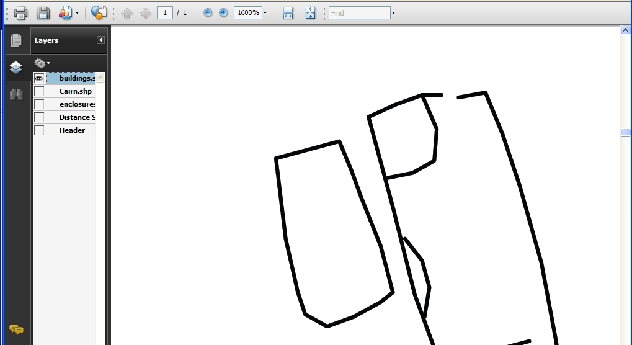
Task: Open the Search binoculars panel icon
Action: (16, 94)
